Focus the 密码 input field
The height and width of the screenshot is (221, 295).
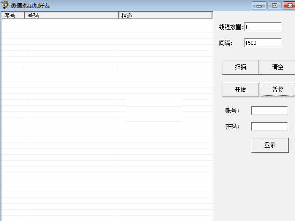click(x=269, y=126)
